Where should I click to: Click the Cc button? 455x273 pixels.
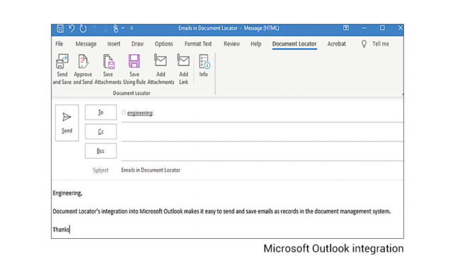pyautogui.click(x=101, y=132)
